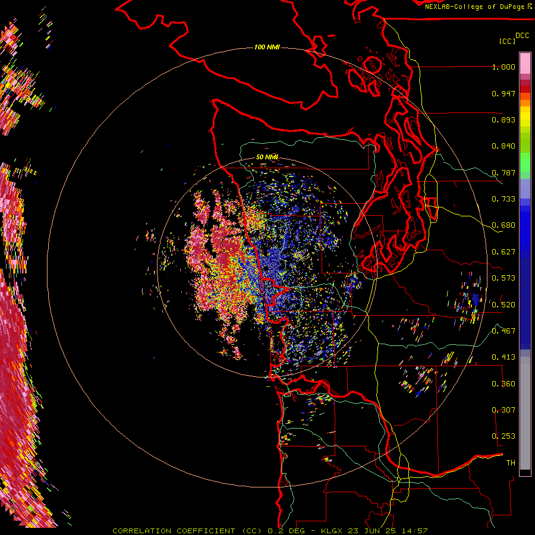Screen dimensions: 535x535
Task: Click the 50 NMI range ring label
Action: click(x=267, y=158)
